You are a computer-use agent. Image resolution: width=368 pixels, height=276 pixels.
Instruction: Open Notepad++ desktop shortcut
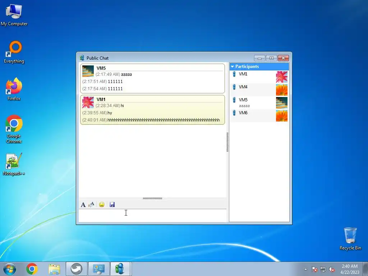(x=14, y=164)
